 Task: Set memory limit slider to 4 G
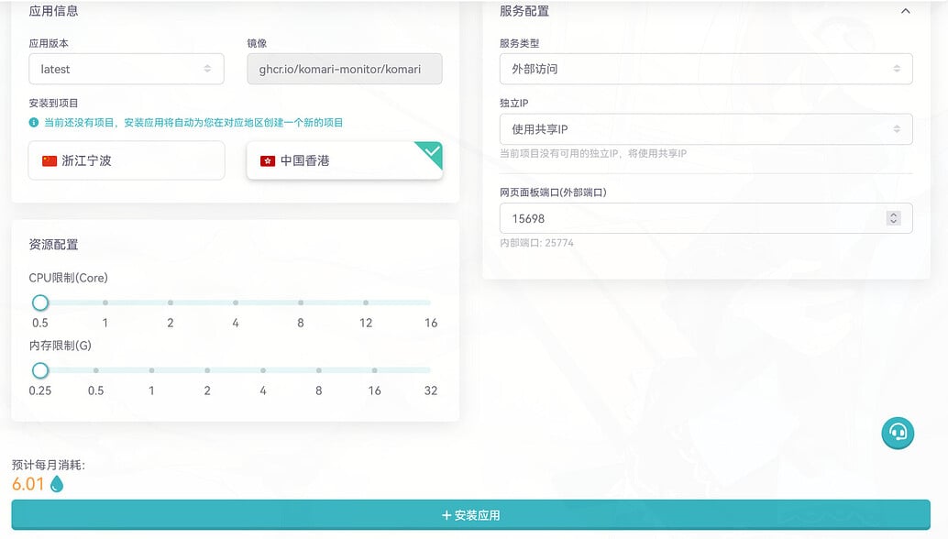pos(263,370)
